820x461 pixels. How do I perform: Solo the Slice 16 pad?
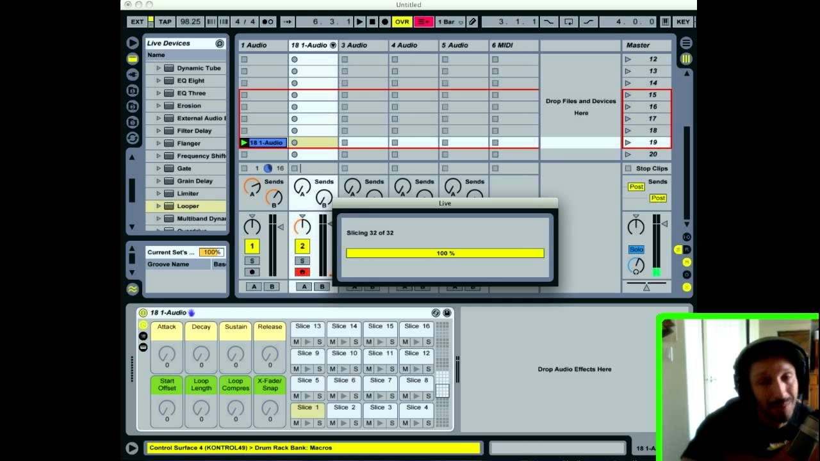tap(429, 342)
